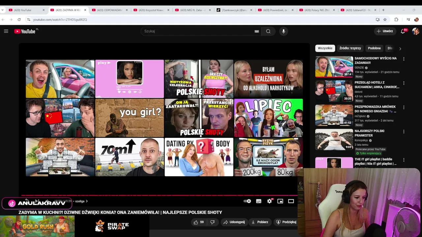Open video settings gear
The width and height of the screenshot is (422, 237).
(x=269, y=201)
